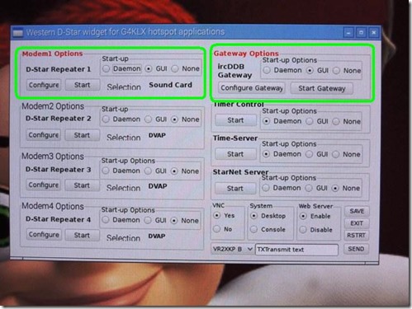Click the window menu icon in title bar
The image size is (412, 309).
pyautogui.click(x=18, y=33)
